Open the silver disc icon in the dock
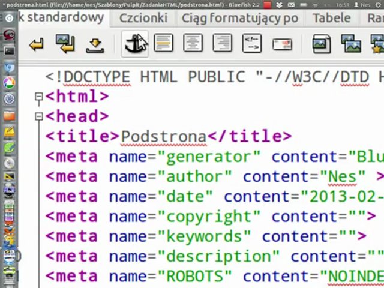The width and height of the screenshot is (384, 288). 10,163
